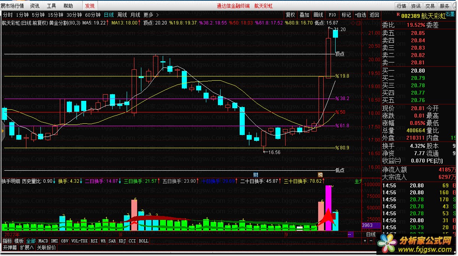Click the 卖一 price 20.81
Image resolution: width=458 pixels, height=256 pixels.
coord(418,63)
